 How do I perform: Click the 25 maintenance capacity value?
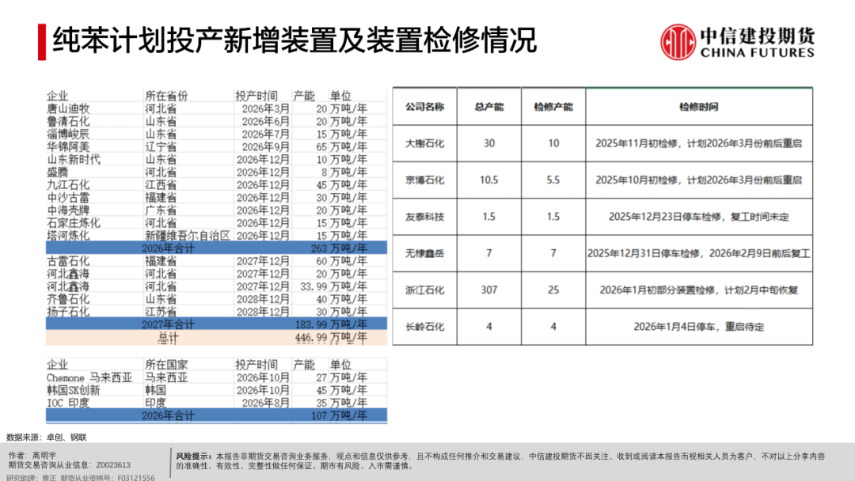[x=553, y=290]
